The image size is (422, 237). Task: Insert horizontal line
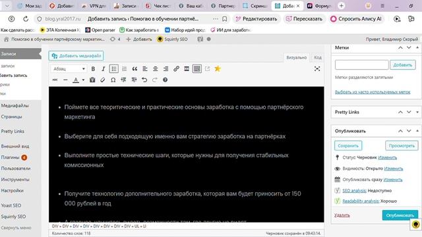point(65,80)
